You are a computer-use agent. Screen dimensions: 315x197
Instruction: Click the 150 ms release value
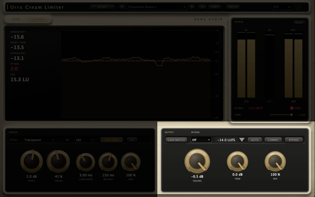pos(108,175)
